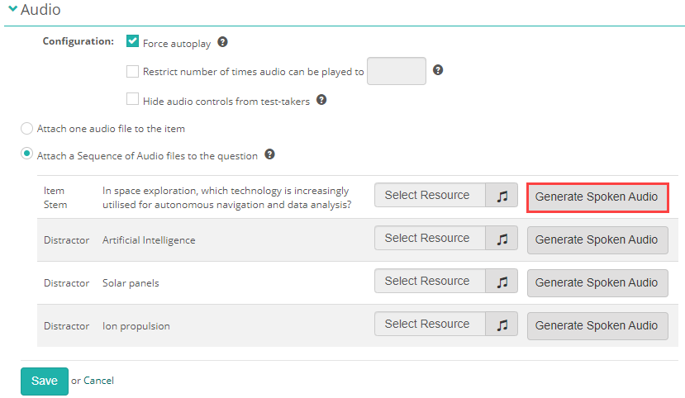The height and width of the screenshot is (398, 685).
Task: Collapse the Audio section chevron
Action: pos(12,10)
